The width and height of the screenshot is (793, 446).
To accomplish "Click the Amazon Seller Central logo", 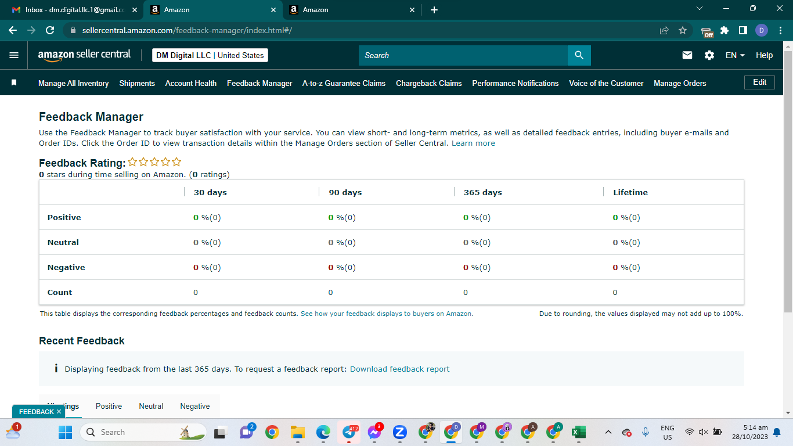I will pyautogui.click(x=85, y=55).
